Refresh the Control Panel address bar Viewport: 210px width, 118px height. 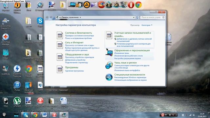tap(137, 17)
